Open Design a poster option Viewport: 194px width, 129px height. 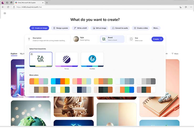click(x=61, y=28)
